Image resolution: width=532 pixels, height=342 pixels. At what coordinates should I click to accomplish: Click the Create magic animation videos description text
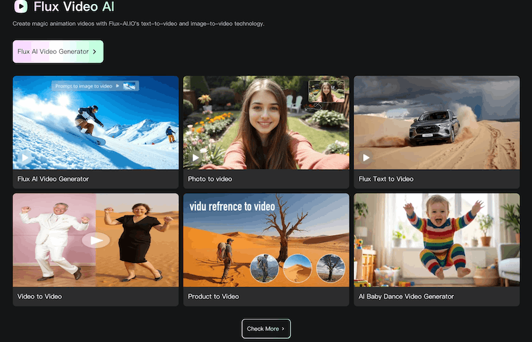[x=138, y=24]
